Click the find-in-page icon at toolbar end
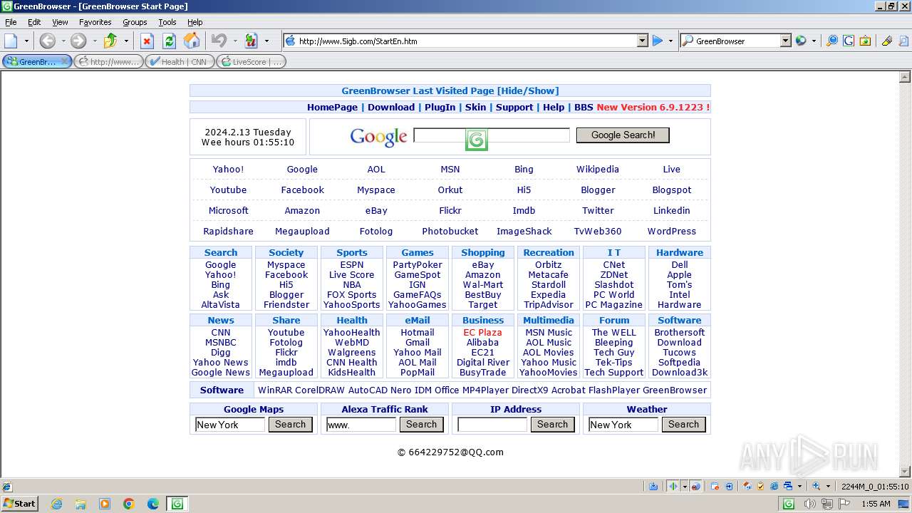912x513 pixels. (903, 41)
